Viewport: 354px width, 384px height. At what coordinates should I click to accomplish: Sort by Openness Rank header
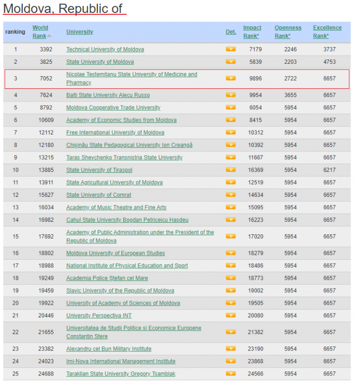pos(288,32)
